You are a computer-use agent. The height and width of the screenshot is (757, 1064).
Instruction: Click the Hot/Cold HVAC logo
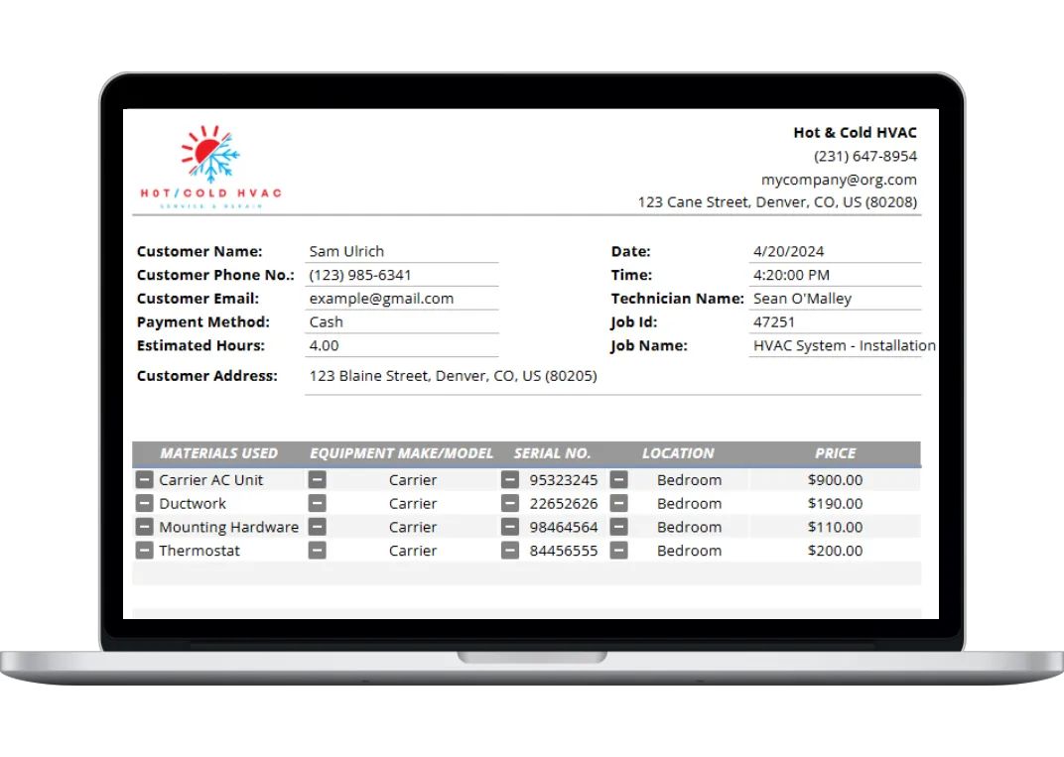point(210,167)
